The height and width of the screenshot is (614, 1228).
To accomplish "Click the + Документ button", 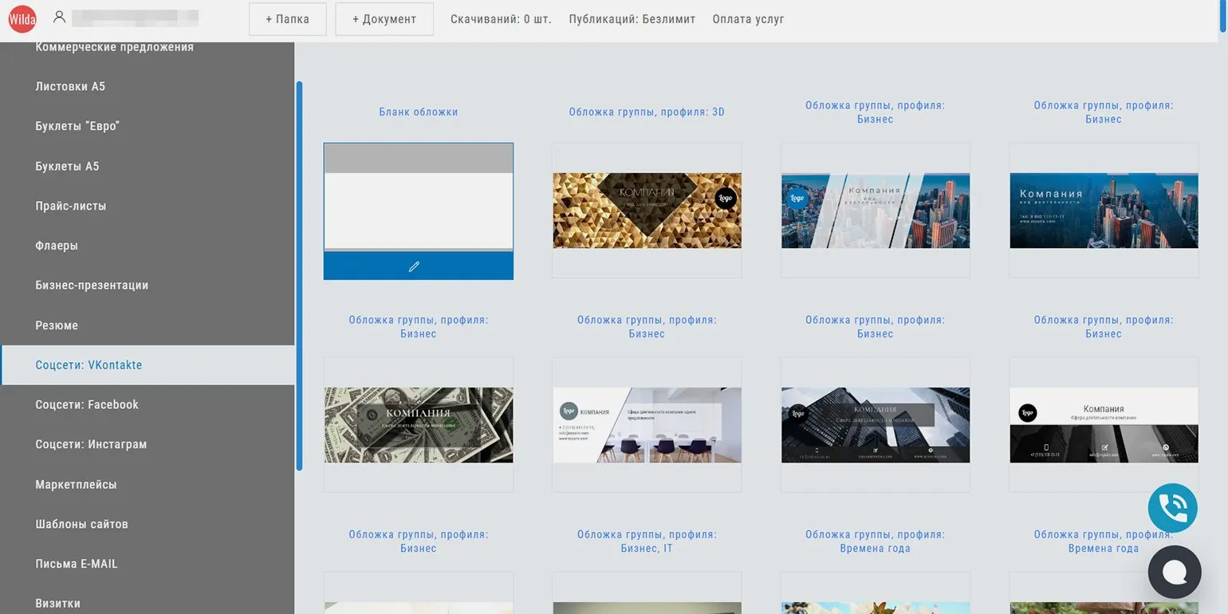I will point(384,19).
